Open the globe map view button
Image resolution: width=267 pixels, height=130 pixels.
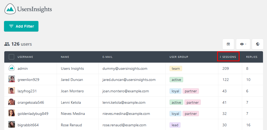click(x=258, y=44)
